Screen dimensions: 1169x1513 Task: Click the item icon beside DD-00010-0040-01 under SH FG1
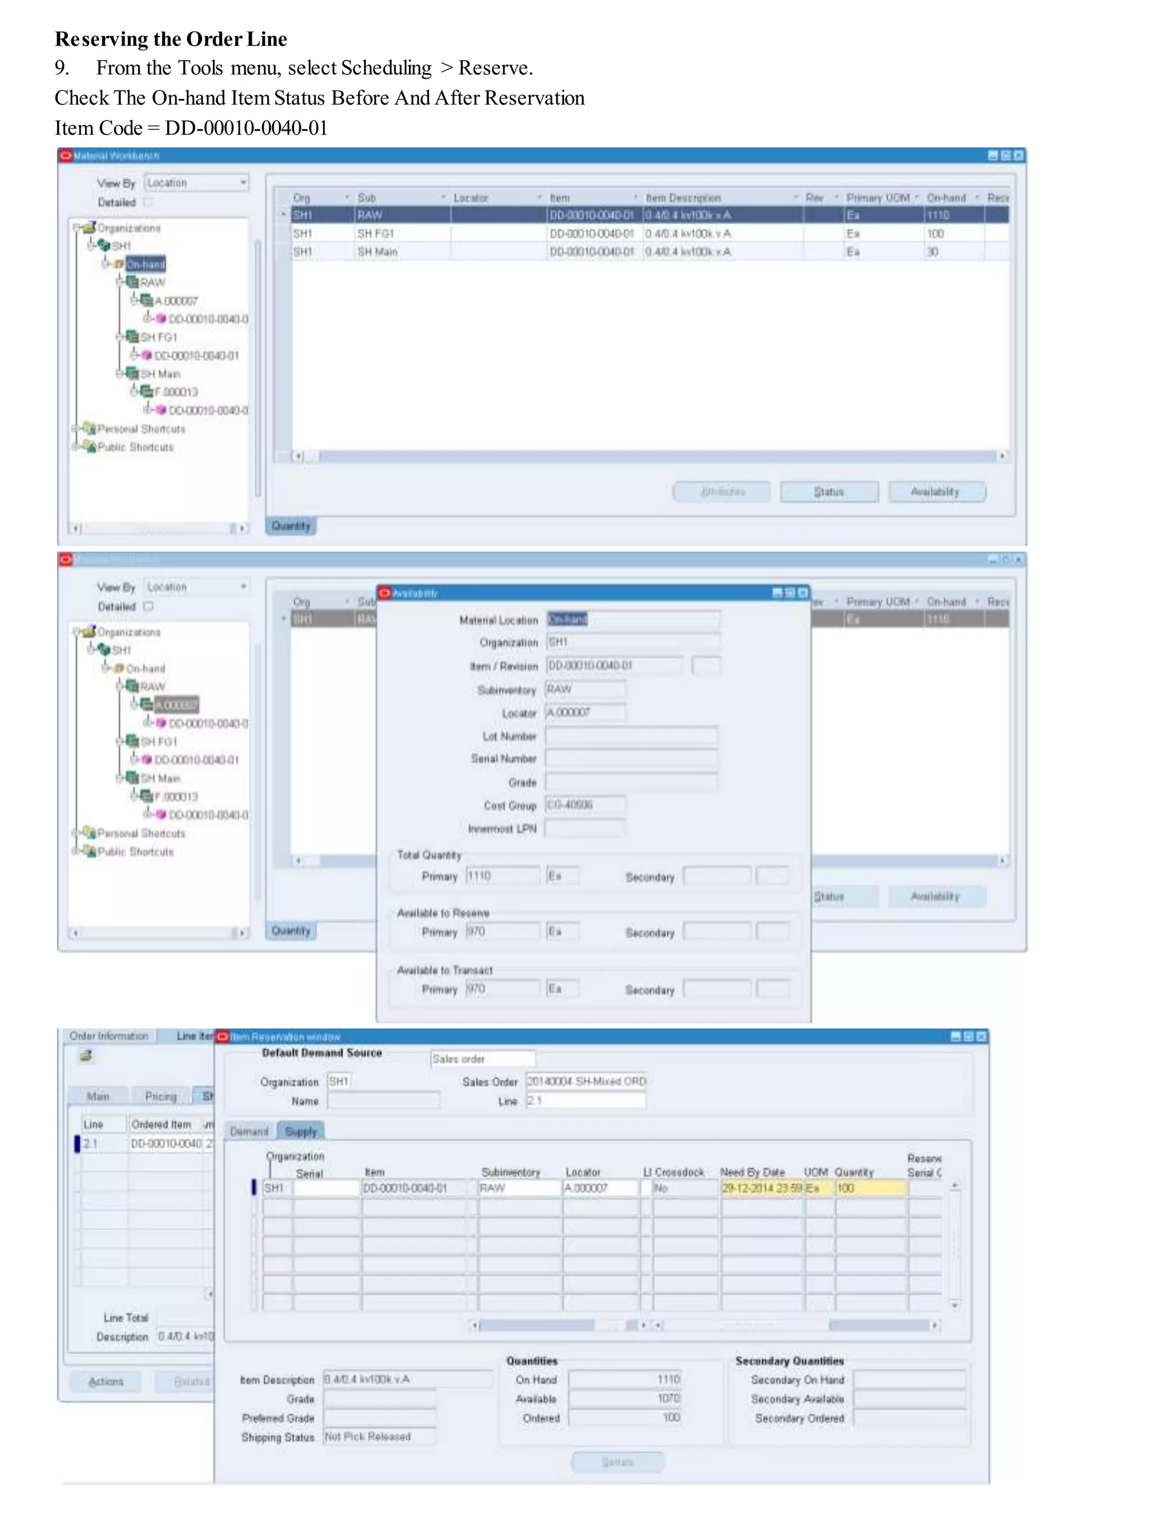coord(146,355)
